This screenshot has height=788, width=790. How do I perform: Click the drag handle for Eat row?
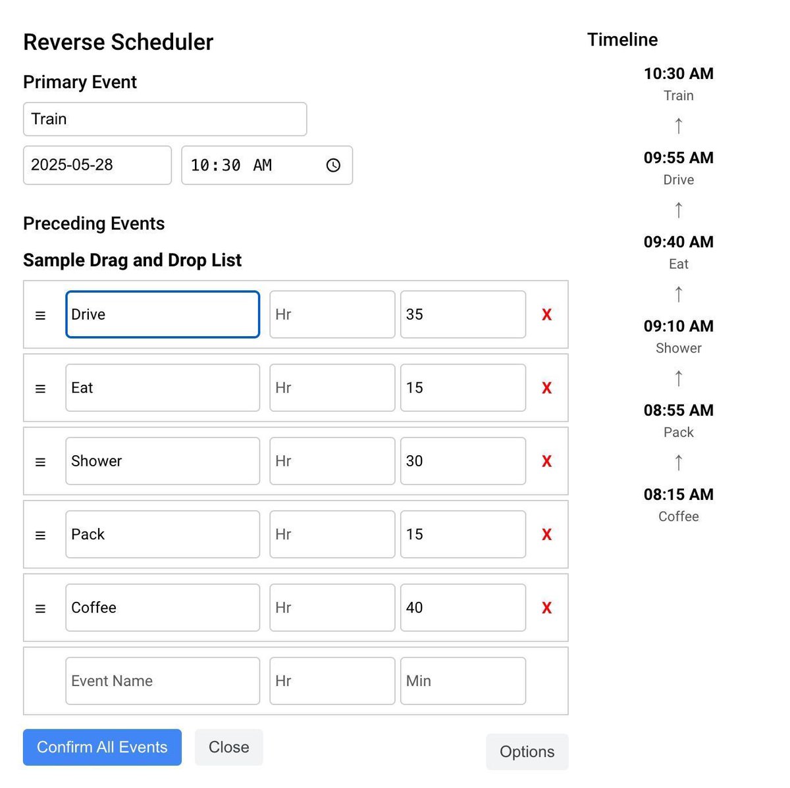40,388
